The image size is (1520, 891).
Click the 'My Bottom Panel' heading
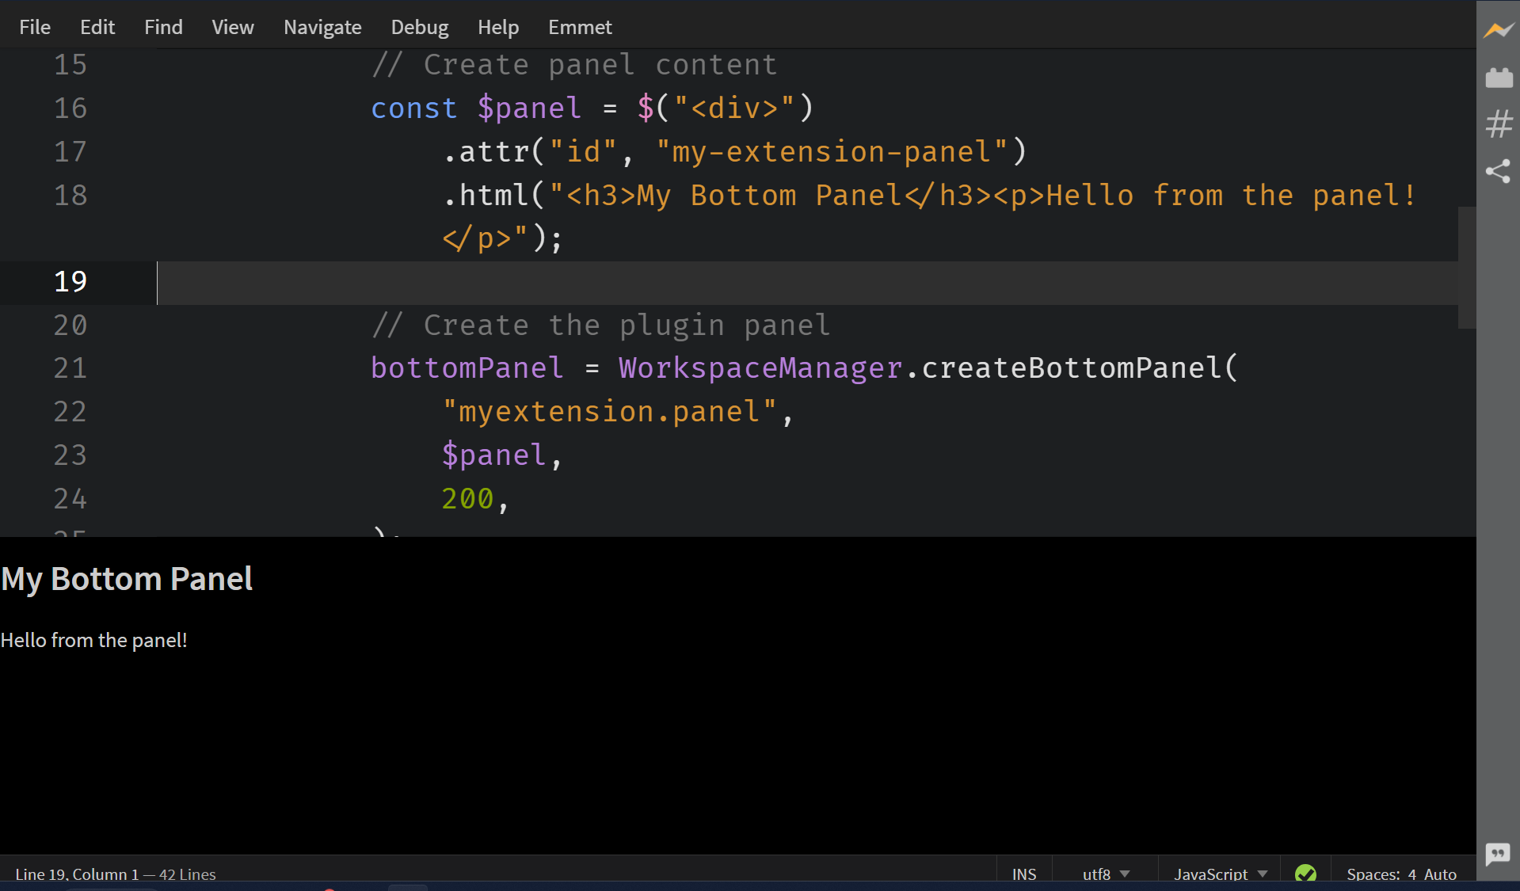(x=127, y=579)
